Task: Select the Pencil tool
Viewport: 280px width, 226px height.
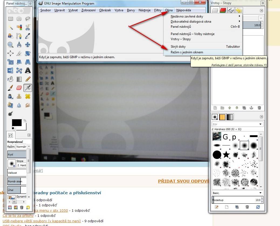Action: (x=28, y=79)
